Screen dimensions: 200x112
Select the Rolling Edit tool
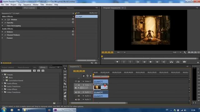coord(65,77)
